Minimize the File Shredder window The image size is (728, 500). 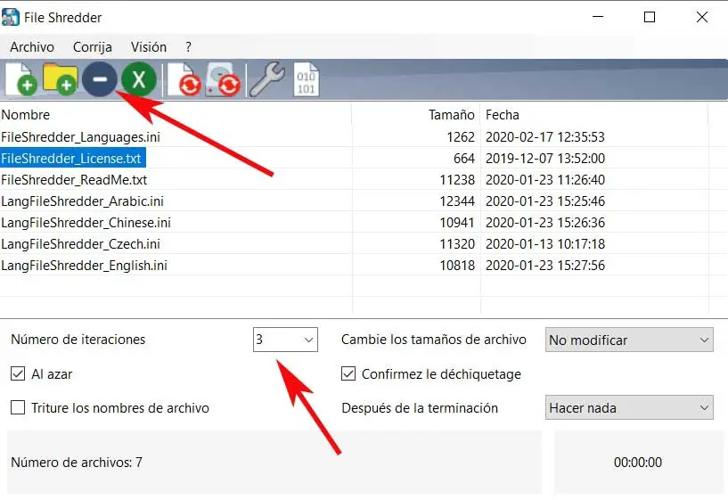point(598,17)
